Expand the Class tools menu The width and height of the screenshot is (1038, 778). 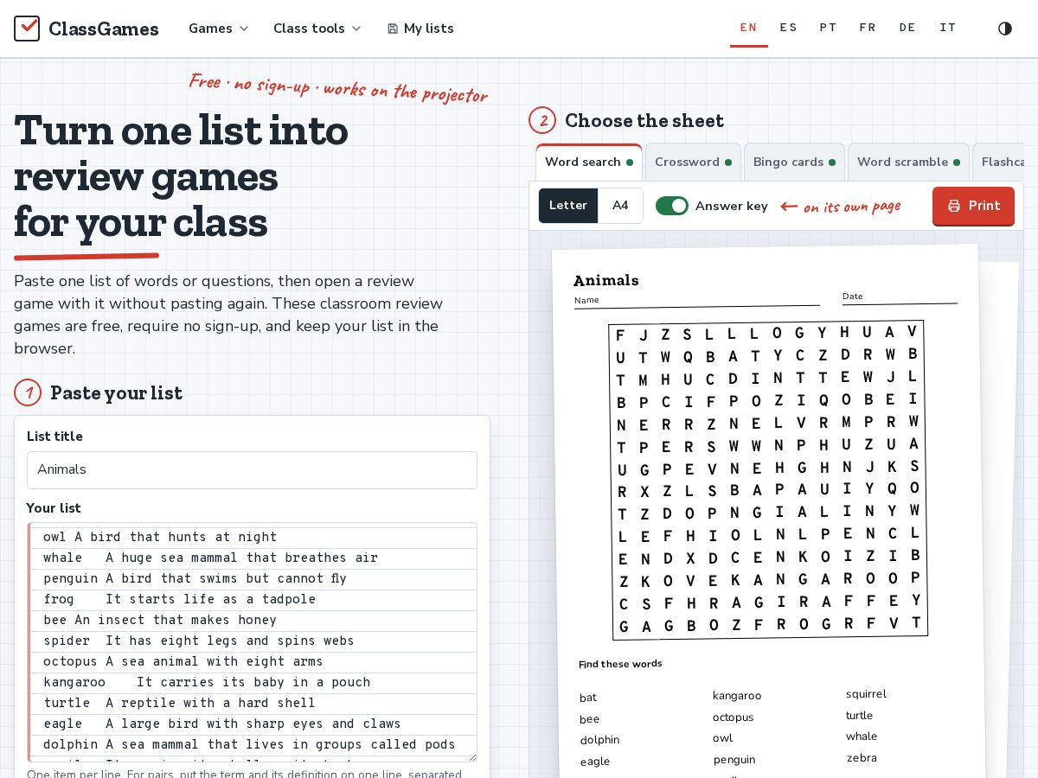(317, 29)
